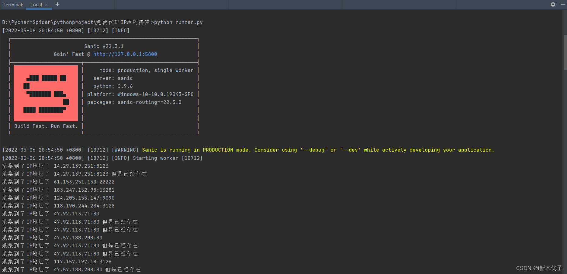
Task: Click the 'mode: production, single worker' line
Action: (x=146, y=70)
